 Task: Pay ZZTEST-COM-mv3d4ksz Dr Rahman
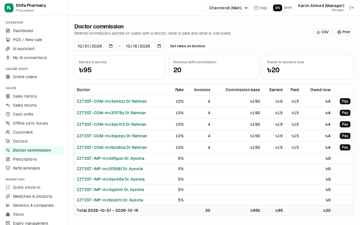click(x=345, y=101)
